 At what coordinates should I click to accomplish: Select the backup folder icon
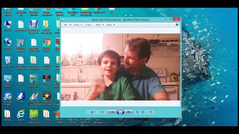coord(7,115)
